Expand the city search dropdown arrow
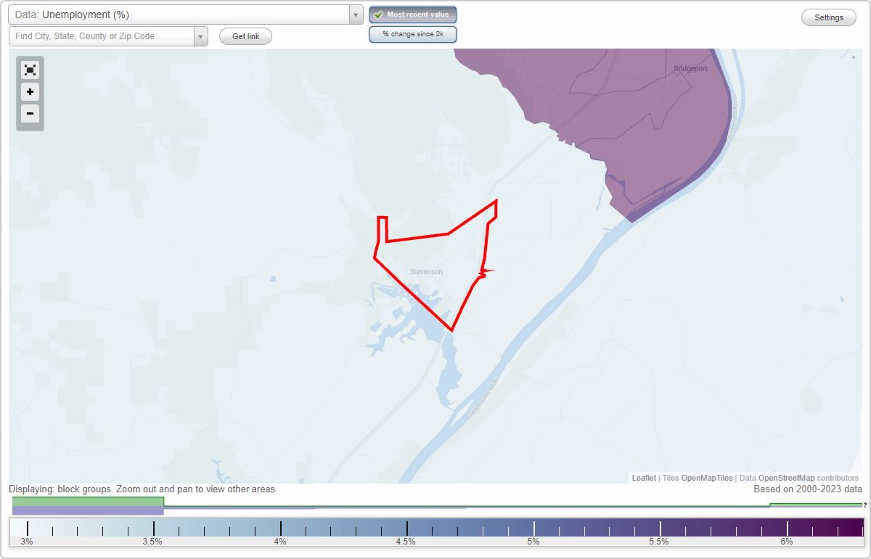The width and height of the screenshot is (871, 559). pyautogui.click(x=201, y=36)
